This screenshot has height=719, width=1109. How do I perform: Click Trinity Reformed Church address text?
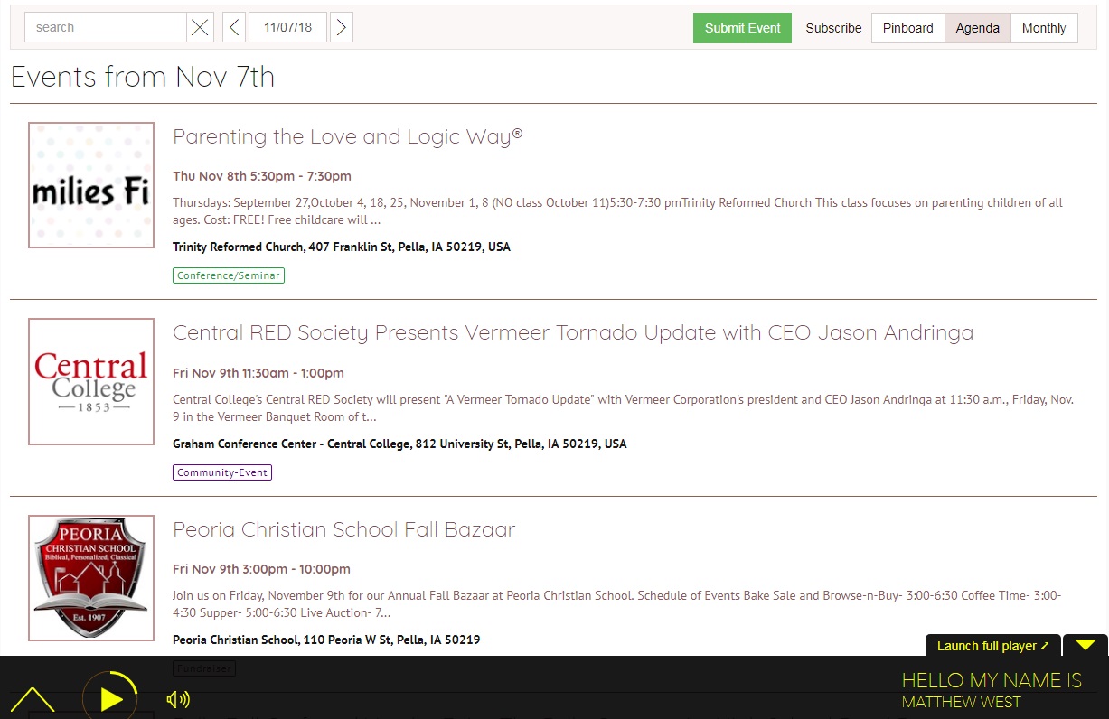click(x=342, y=247)
